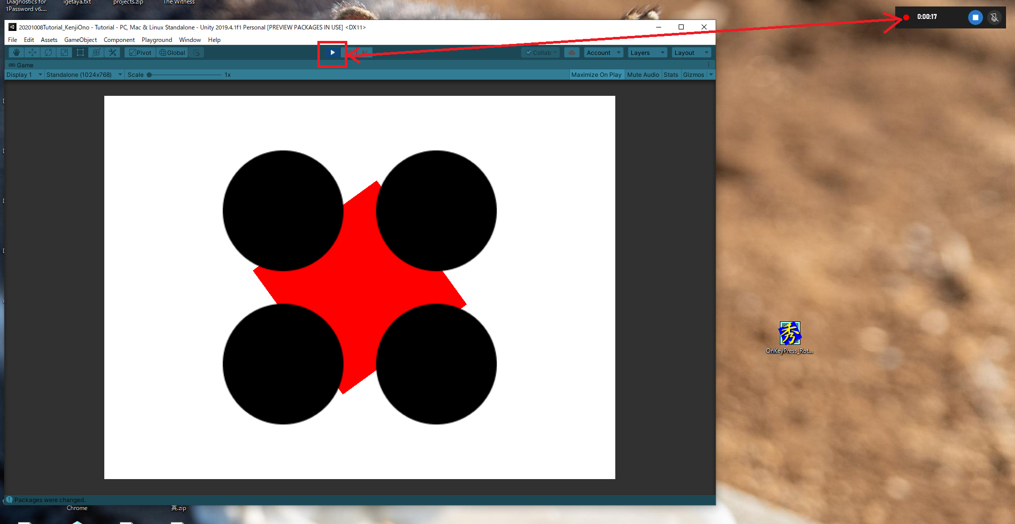Open the Account dropdown
This screenshot has width=1015, height=524.
pos(603,52)
